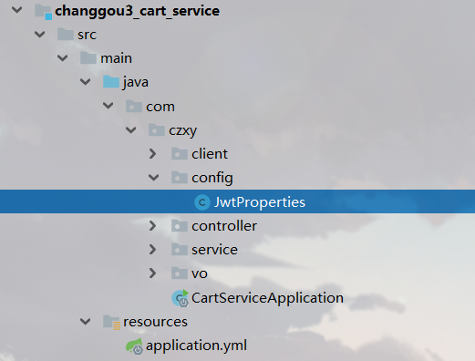Expand the service package chevron
Image resolution: width=475 pixels, height=361 pixels.
click(153, 250)
